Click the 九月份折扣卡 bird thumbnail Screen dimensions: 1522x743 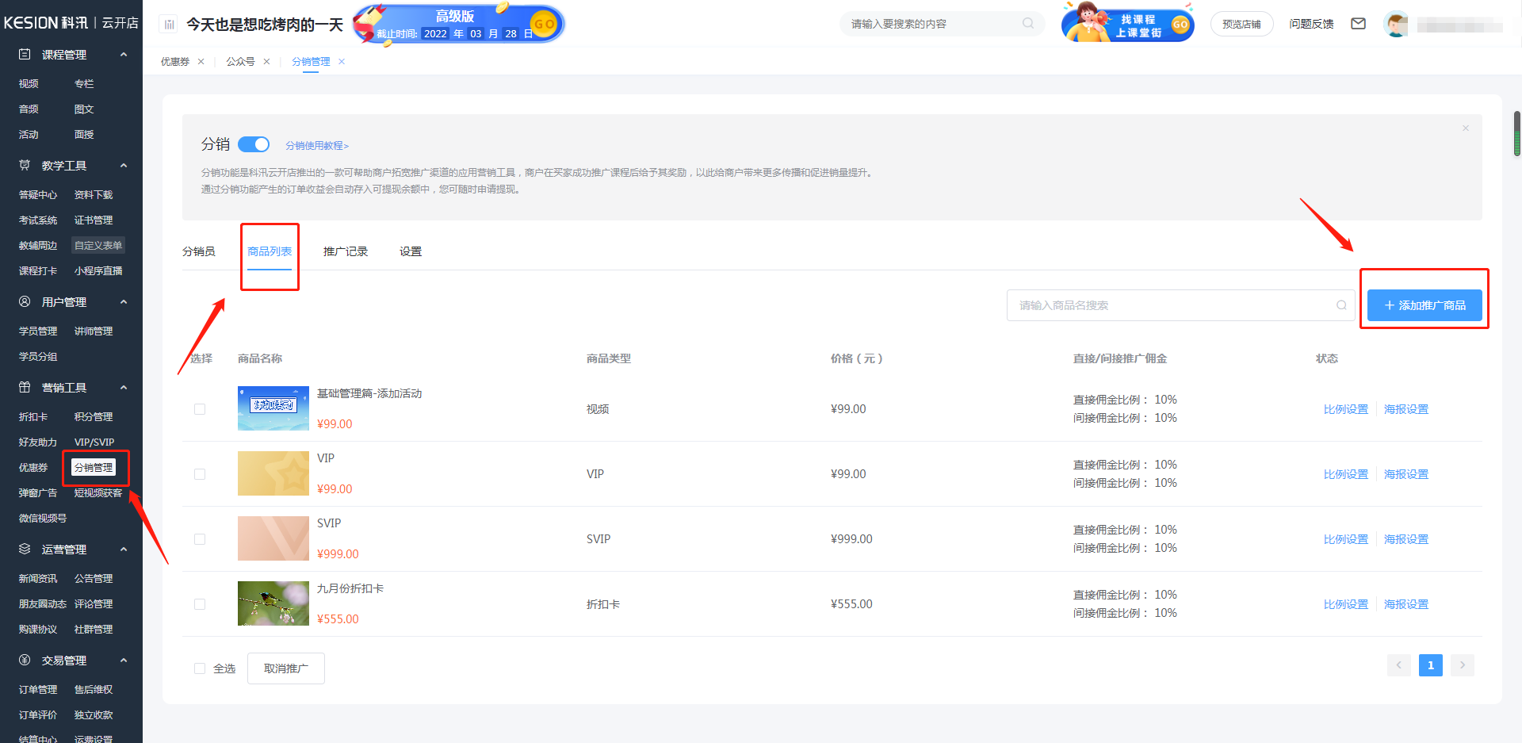tap(273, 603)
